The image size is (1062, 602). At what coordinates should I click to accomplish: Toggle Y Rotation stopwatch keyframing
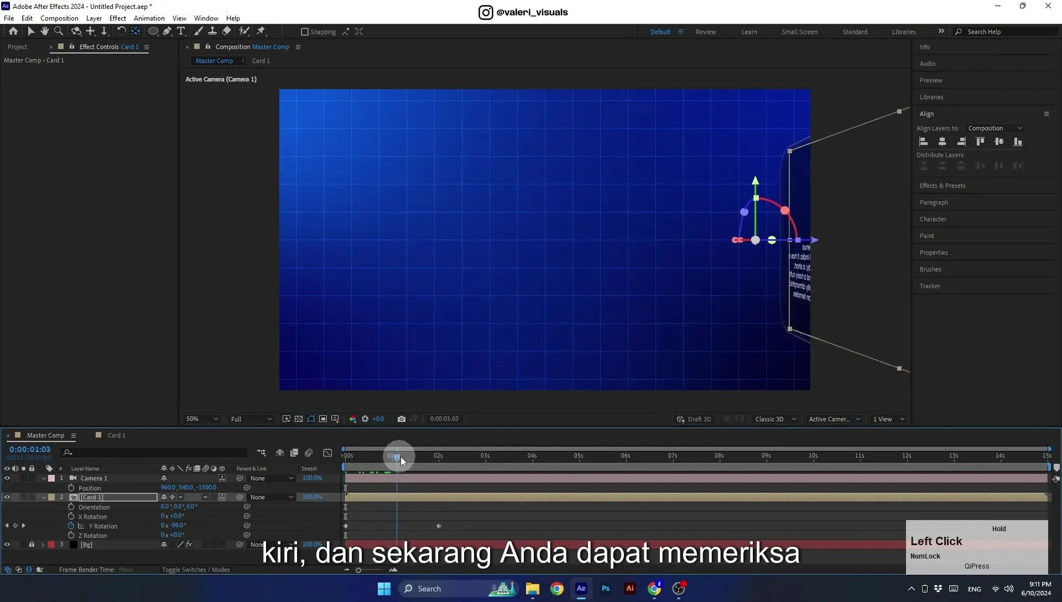pyautogui.click(x=71, y=526)
